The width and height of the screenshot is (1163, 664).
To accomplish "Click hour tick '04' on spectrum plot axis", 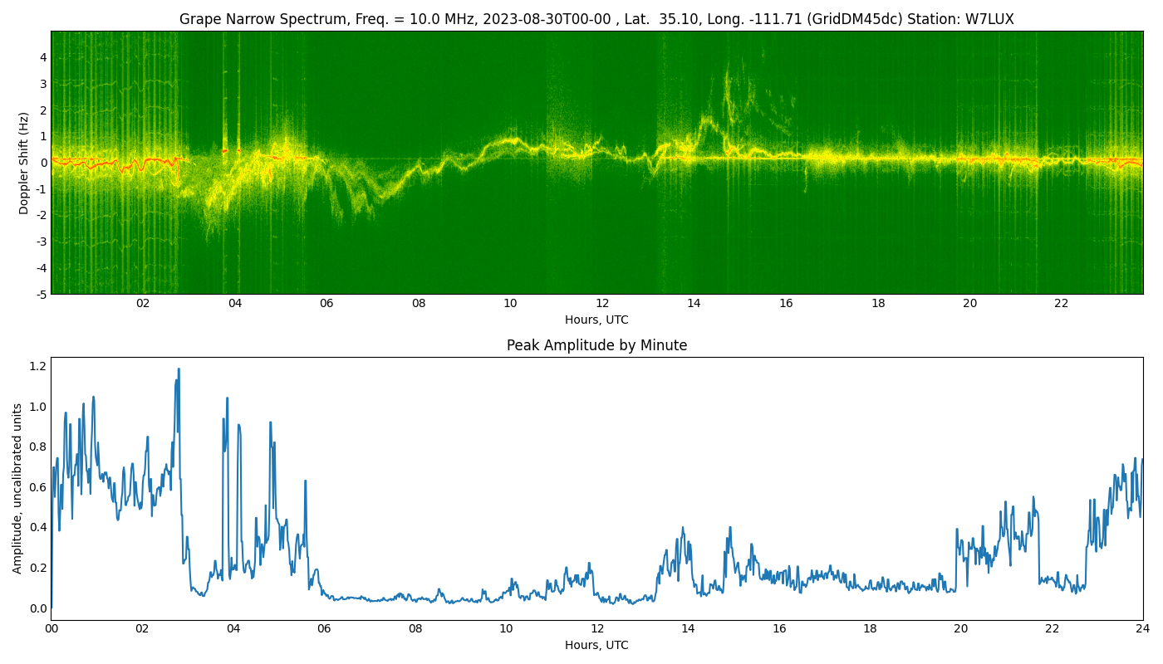I will click(235, 304).
